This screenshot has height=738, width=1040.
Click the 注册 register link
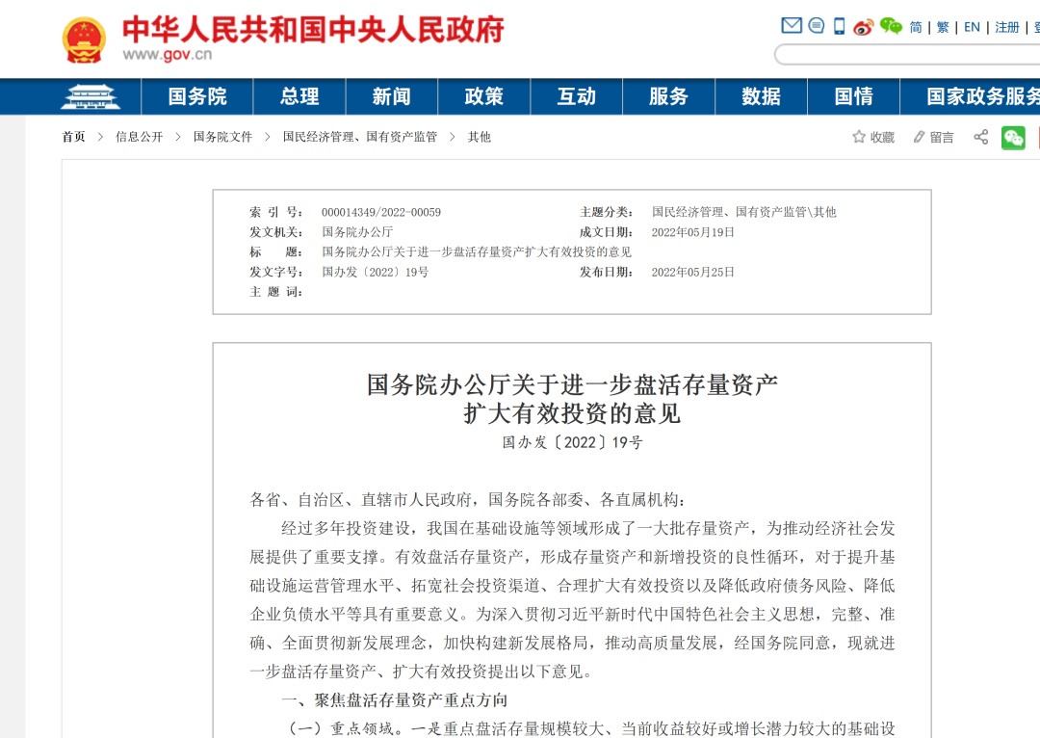pos(1007,27)
